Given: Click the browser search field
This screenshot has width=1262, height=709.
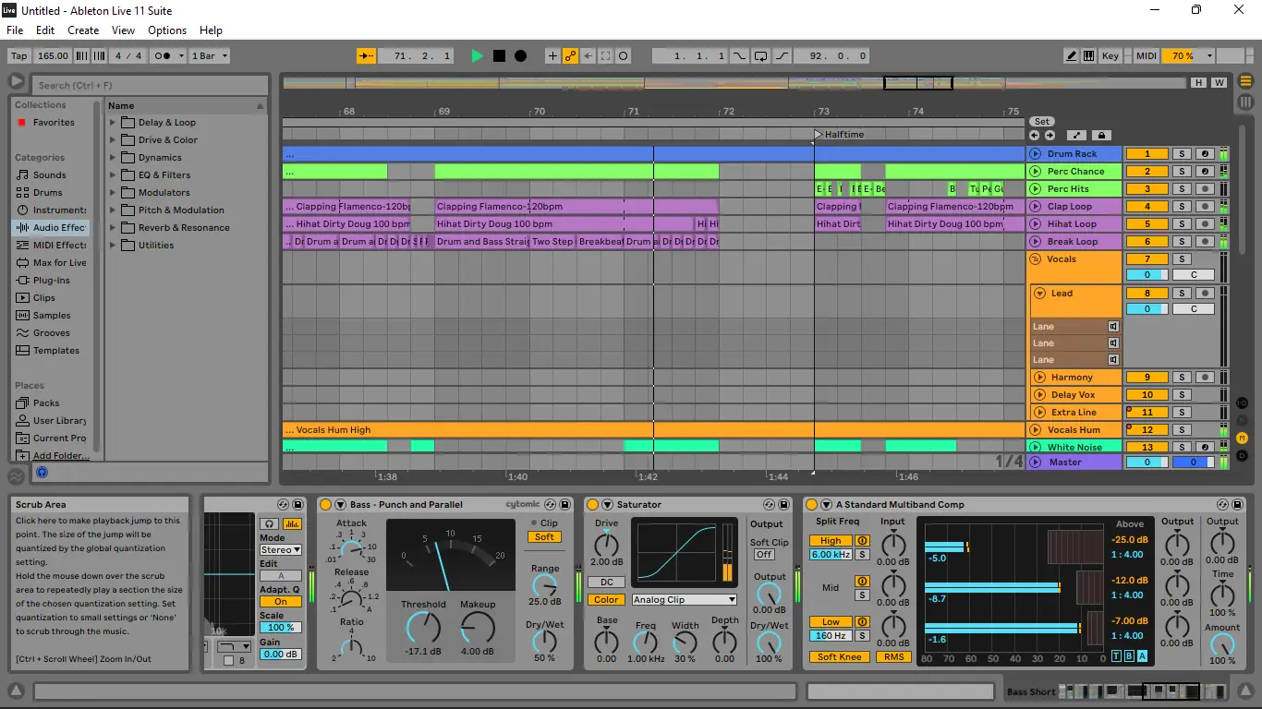Looking at the screenshot, I should (x=148, y=85).
